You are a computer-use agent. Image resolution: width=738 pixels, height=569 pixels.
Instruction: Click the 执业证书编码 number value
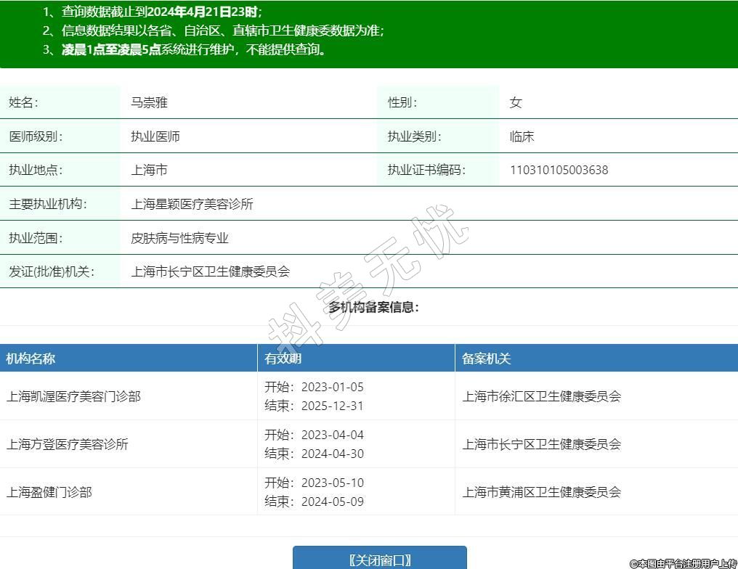click(559, 171)
